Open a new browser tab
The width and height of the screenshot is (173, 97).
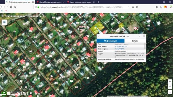point(98,2)
